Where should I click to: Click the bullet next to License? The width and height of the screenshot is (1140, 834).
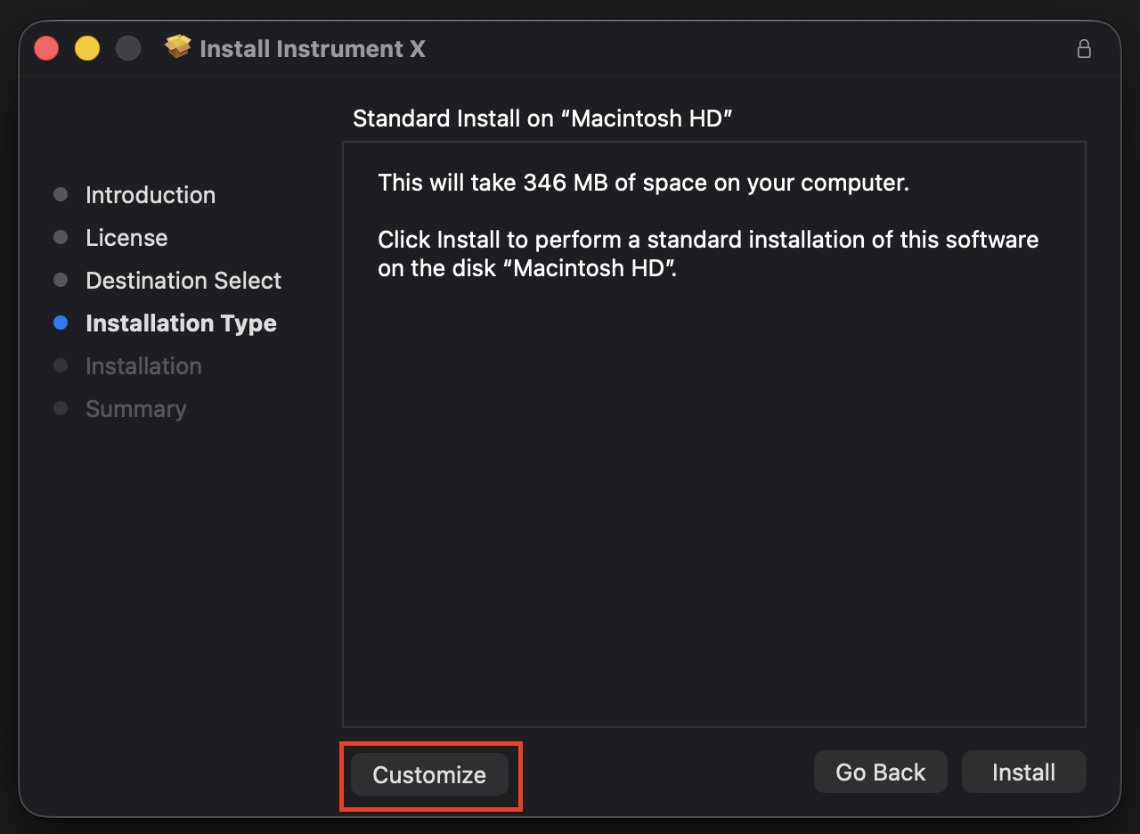pos(61,237)
